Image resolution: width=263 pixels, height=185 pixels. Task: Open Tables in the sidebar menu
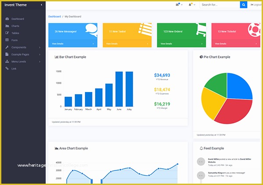(15, 33)
